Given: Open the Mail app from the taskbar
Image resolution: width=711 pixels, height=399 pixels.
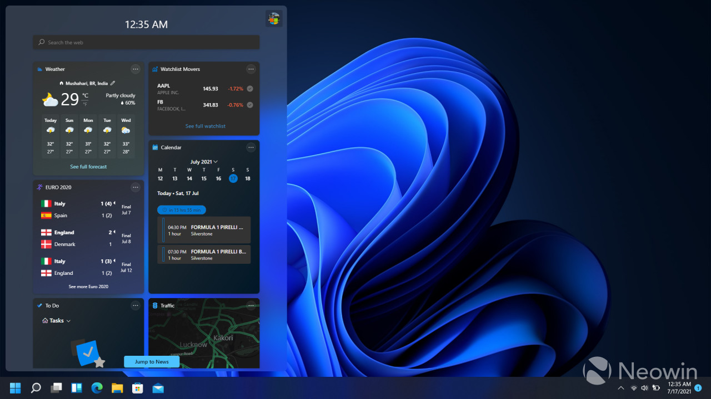Looking at the screenshot, I should coord(158,388).
